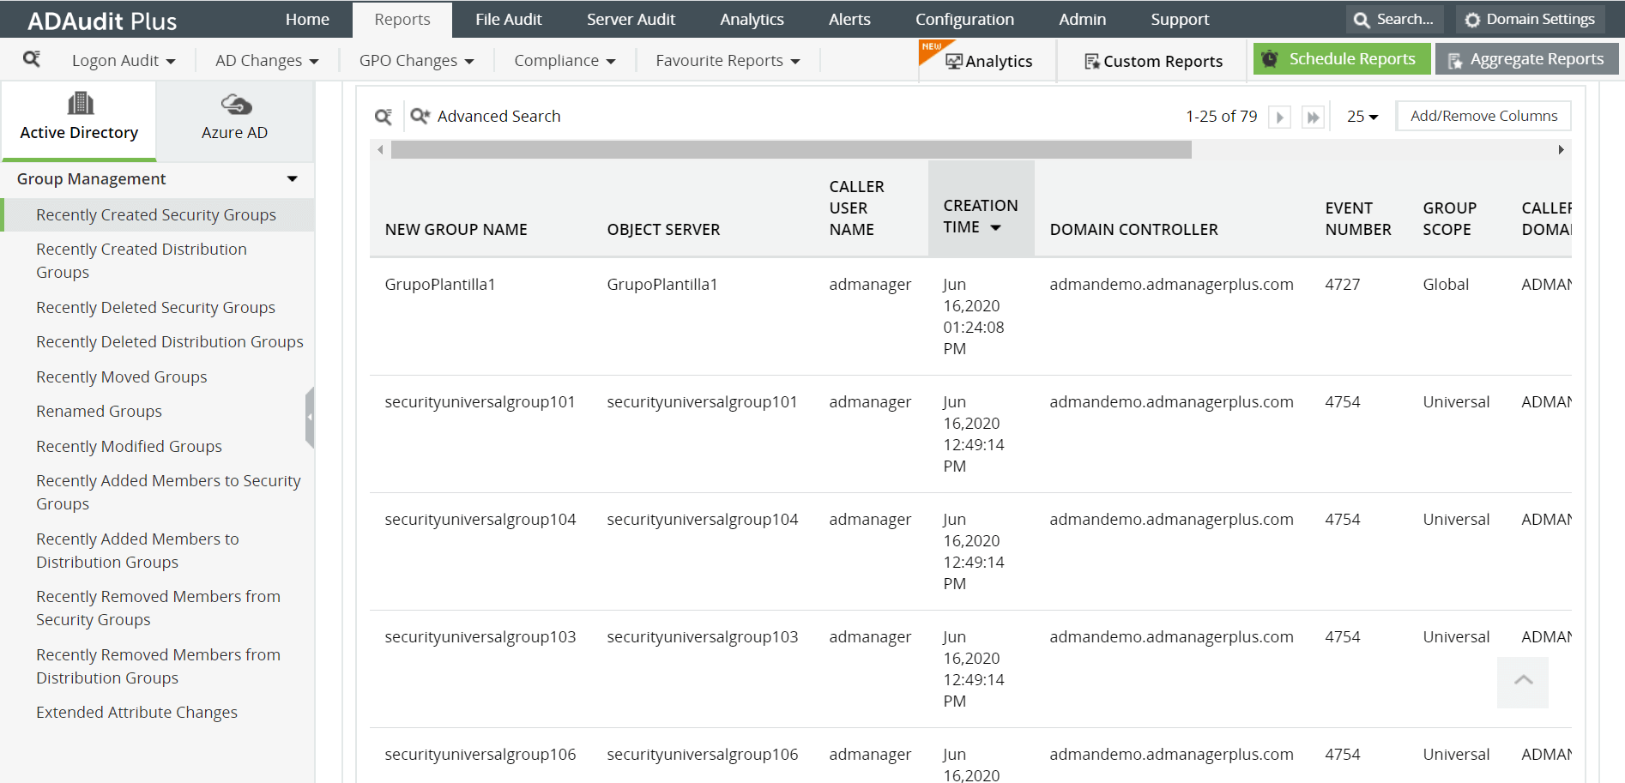Screen dimensions: 1625x783
Task: Click the ADAudit Plus logo
Action: pos(102,21)
